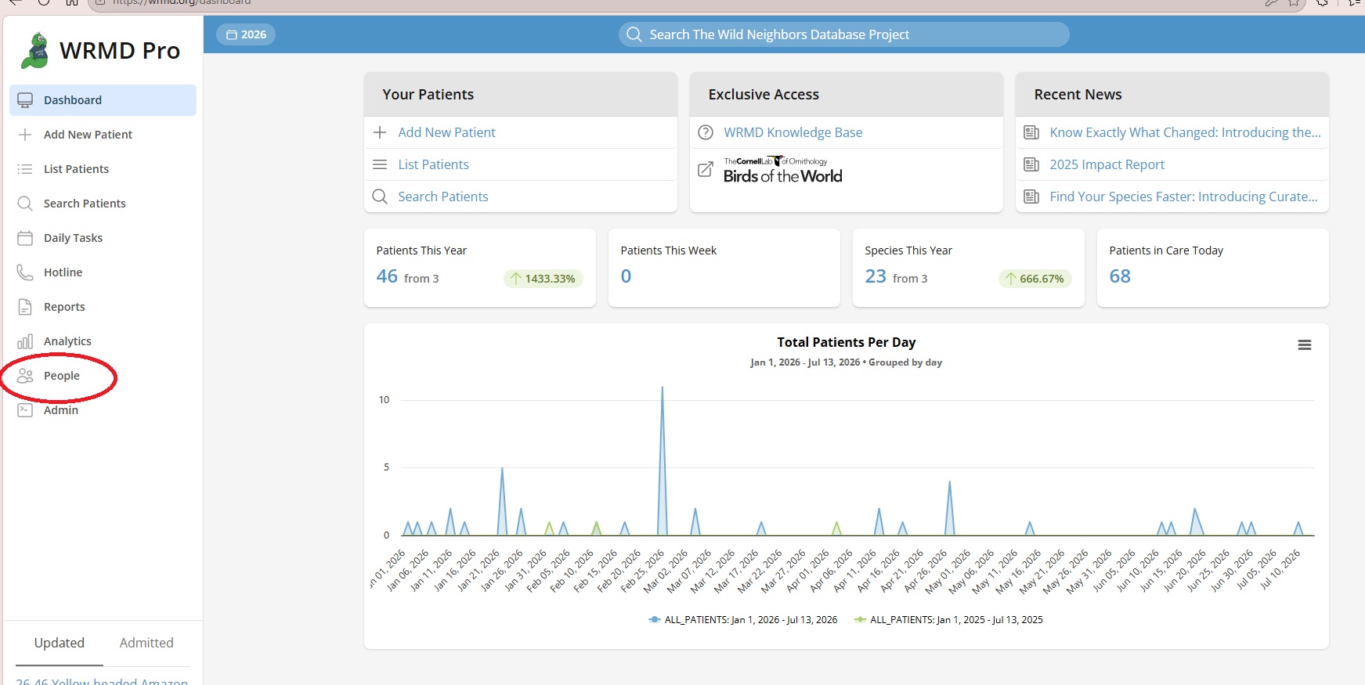Screen dimensions: 1365x685
Task: Click the Add New Patient plus icon in sidebar
Action: pos(25,135)
